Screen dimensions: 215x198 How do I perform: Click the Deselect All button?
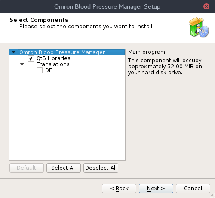(101, 168)
